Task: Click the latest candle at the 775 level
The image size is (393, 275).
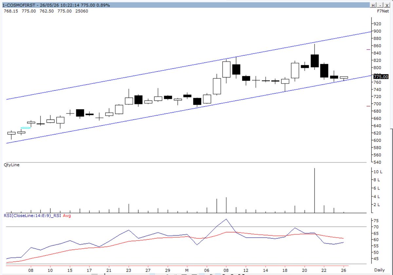Action: click(x=344, y=78)
